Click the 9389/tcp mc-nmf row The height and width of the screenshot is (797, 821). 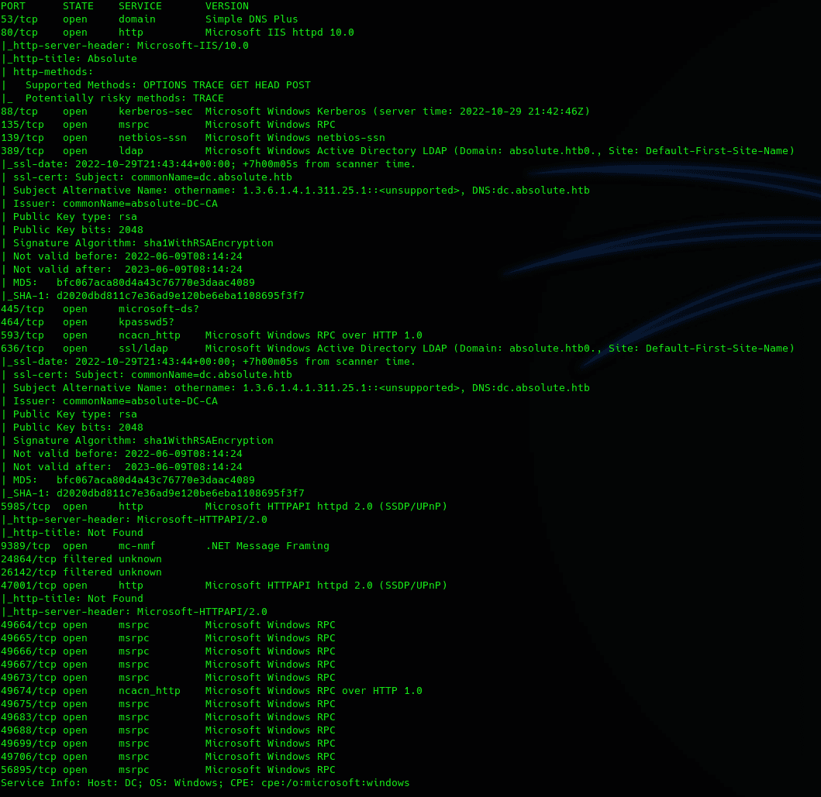165,546
